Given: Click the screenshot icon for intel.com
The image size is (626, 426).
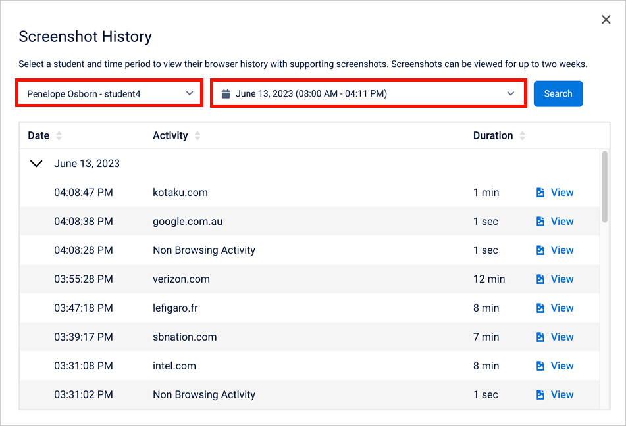Looking at the screenshot, I should [540, 366].
